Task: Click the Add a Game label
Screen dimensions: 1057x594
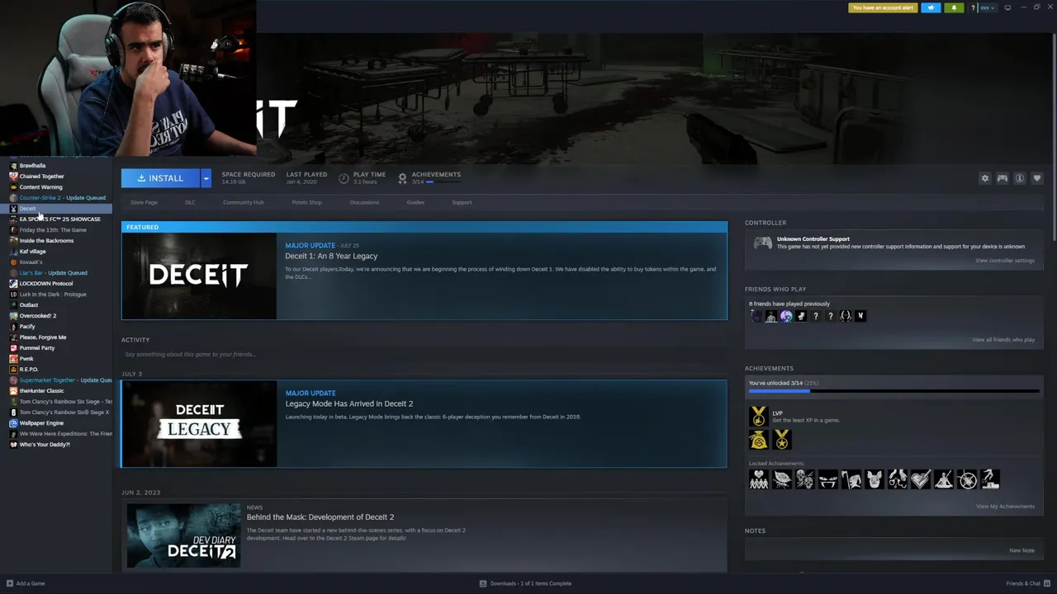Action: 31,583
